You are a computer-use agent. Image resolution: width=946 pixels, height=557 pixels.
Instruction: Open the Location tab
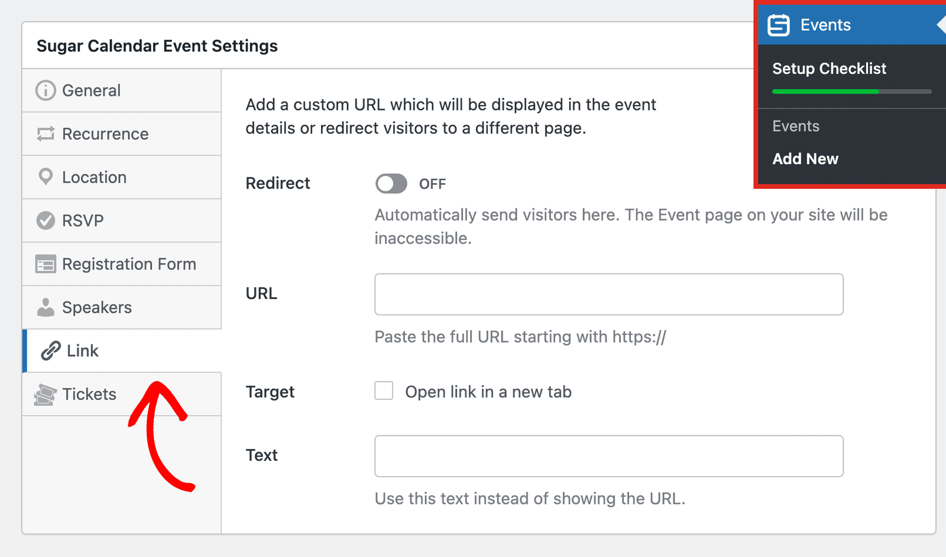pyautogui.click(x=122, y=177)
